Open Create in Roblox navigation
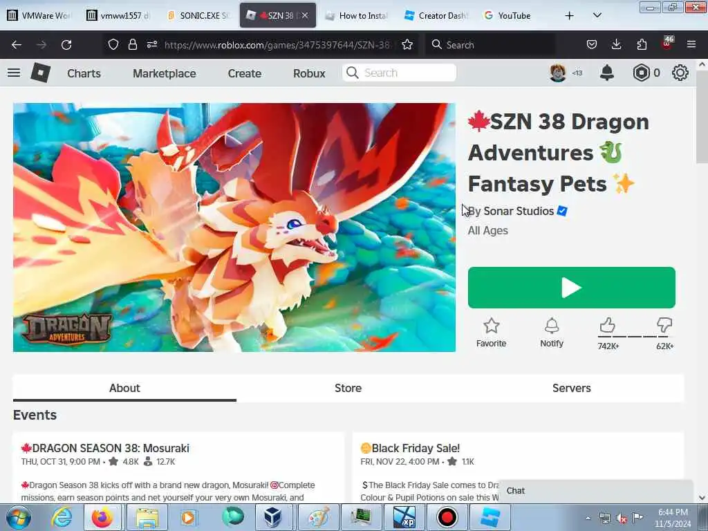The width and height of the screenshot is (708, 531). click(x=245, y=73)
